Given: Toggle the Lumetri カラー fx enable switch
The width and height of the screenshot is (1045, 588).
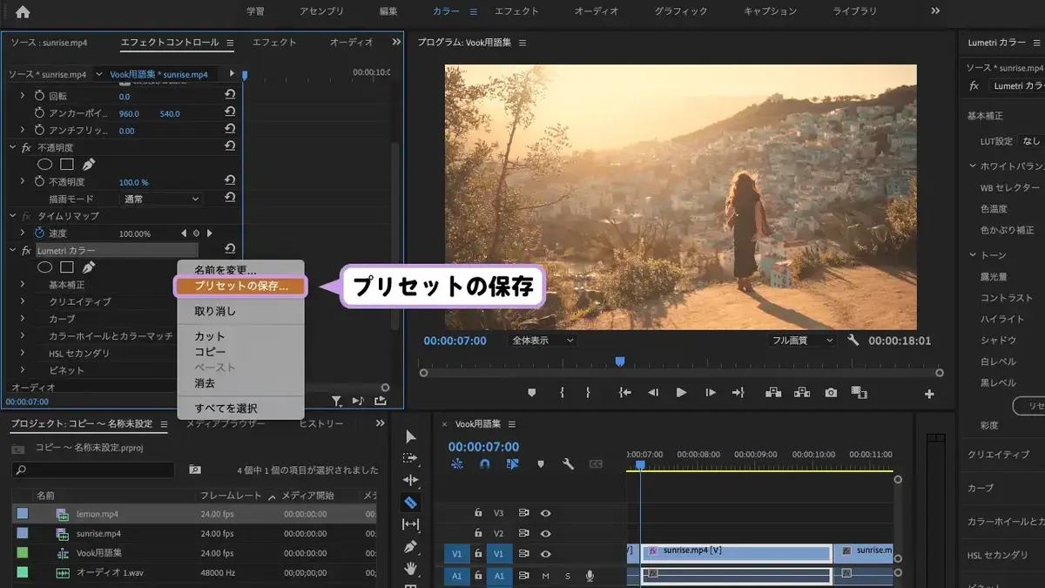Looking at the screenshot, I should click(26, 250).
